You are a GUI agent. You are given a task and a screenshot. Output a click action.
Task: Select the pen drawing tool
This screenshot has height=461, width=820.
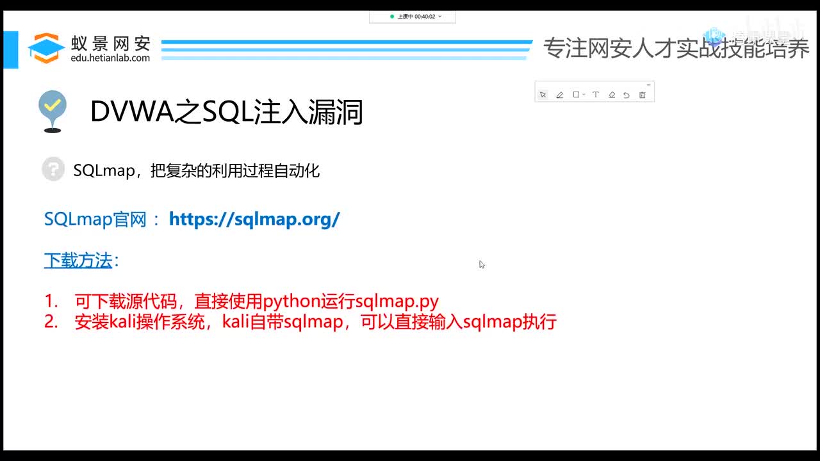559,95
